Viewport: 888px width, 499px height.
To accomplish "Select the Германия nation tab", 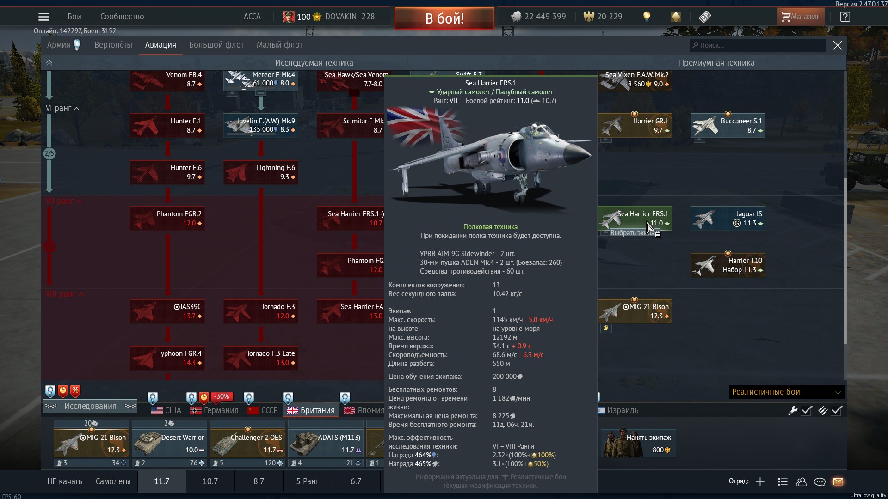I will [215, 410].
